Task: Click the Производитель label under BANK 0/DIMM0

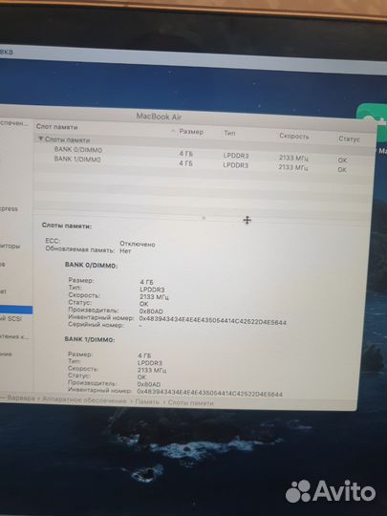Action: 93,310
